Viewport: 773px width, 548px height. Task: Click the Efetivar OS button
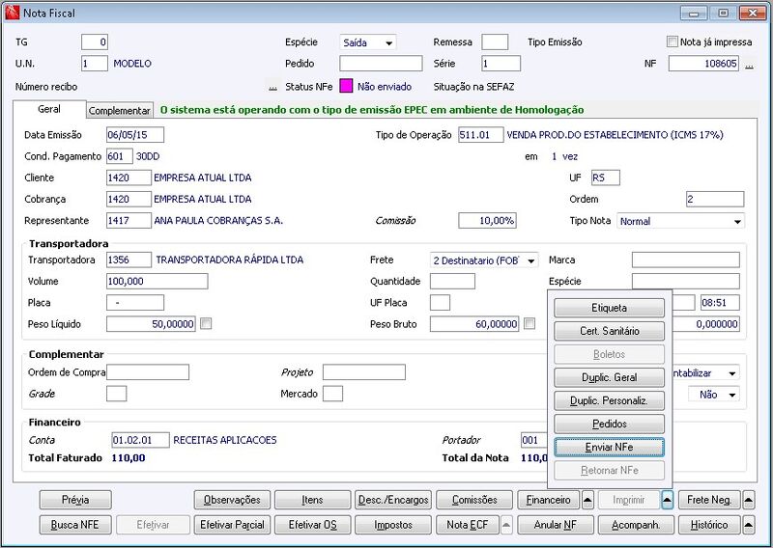click(312, 526)
